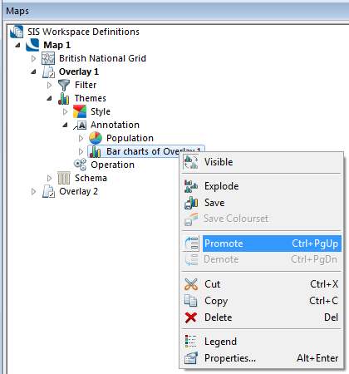
Task: Click the British National Grid map icon
Action: [48, 58]
